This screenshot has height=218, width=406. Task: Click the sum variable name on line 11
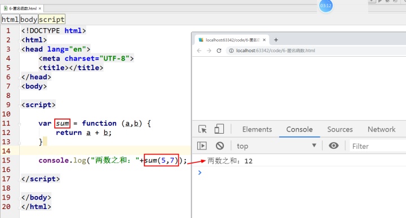click(x=63, y=123)
